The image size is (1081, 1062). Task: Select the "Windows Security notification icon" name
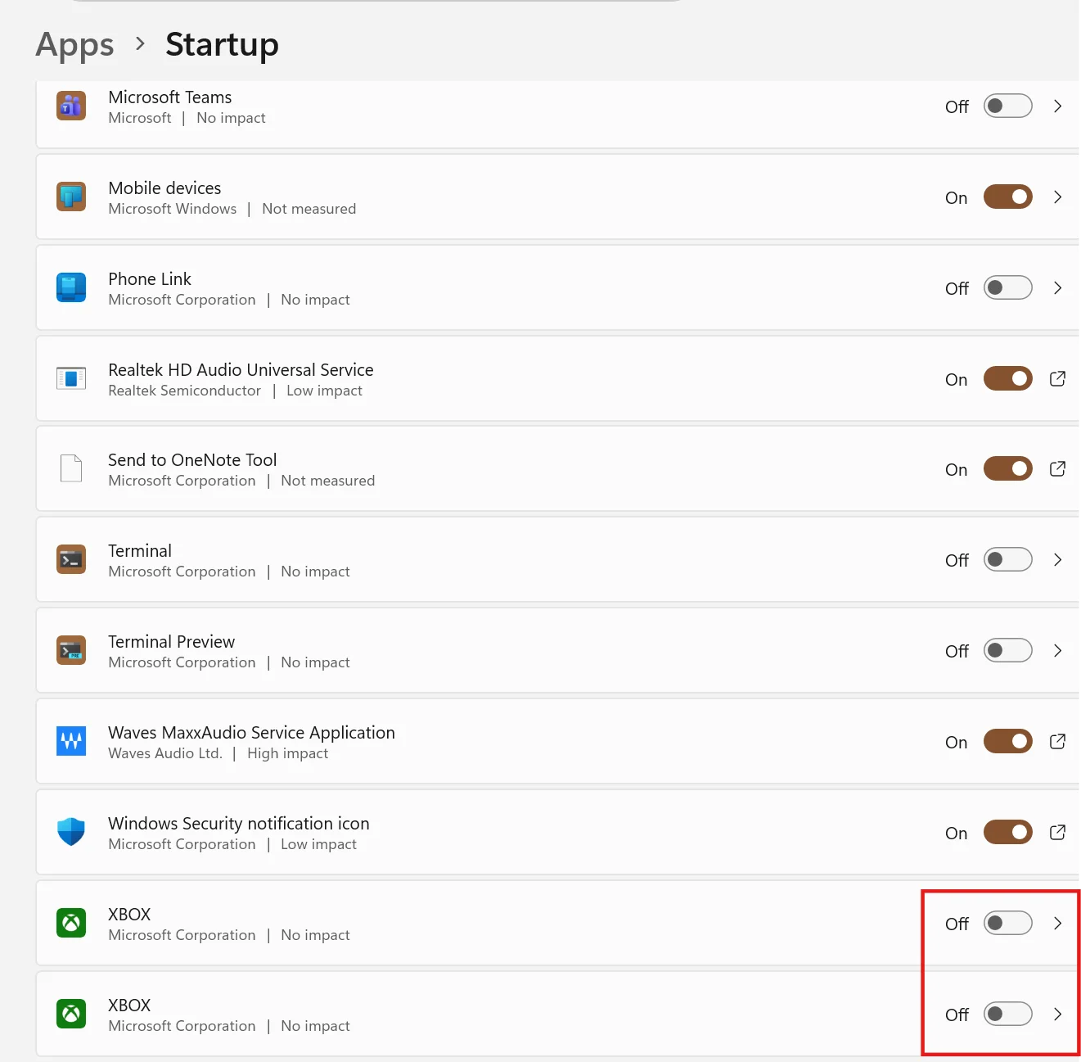[239, 823]
